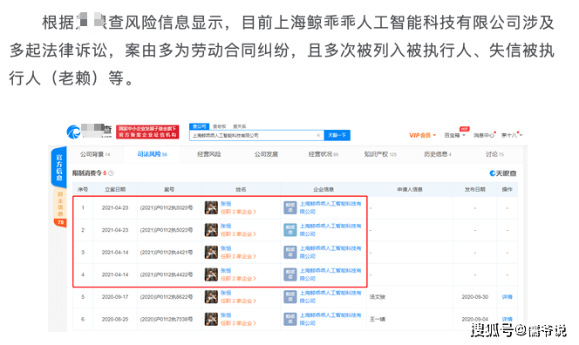The height and width of the screenshot is (345, 579).
Task: Switch to the 公司背景 tab
Action: click(x=95, y=154)
